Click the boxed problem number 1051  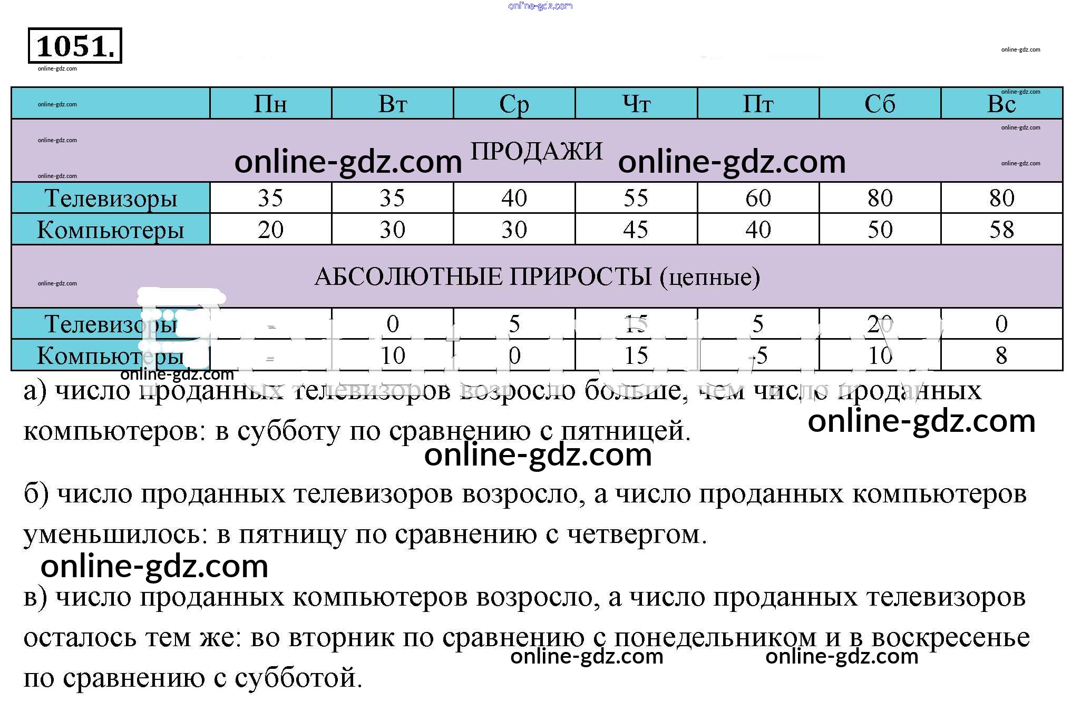pyautogui.click(x=75, y=46)
